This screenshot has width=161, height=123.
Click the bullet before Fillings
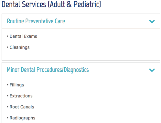(7, 85)
